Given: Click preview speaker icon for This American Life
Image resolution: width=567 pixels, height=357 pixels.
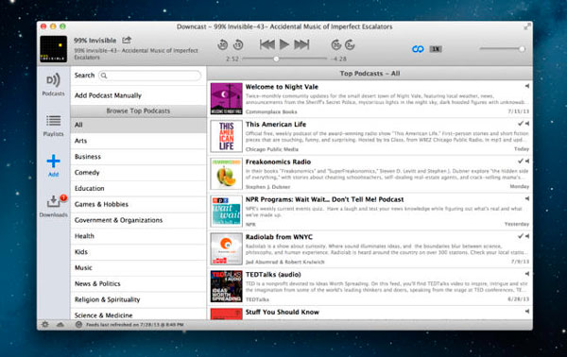Looking at the screenshot, I should point(527,124).
